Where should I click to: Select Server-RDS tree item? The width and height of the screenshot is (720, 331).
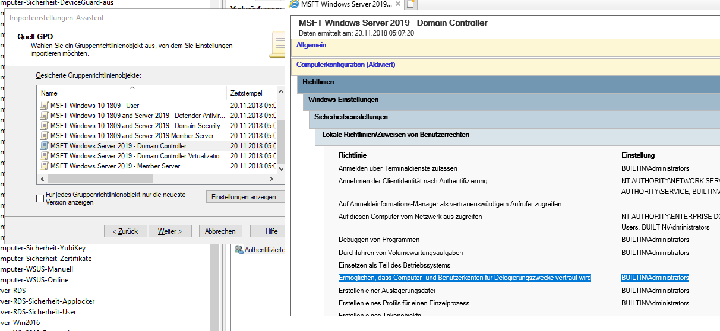click(12, 291)
